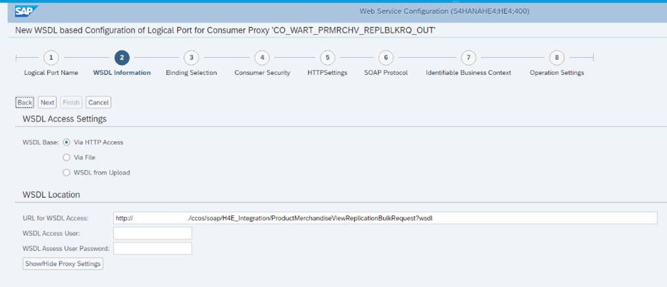Screen dimensions: 667x287
Task: Show or hide the proxy settings
Action: [x=62, y=263]
